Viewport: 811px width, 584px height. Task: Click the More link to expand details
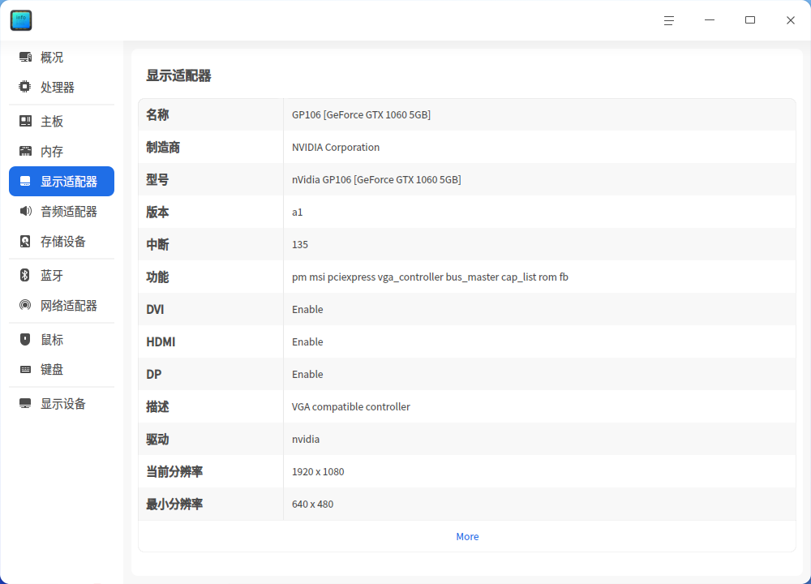pyautogui.click(x=467, y=536)
